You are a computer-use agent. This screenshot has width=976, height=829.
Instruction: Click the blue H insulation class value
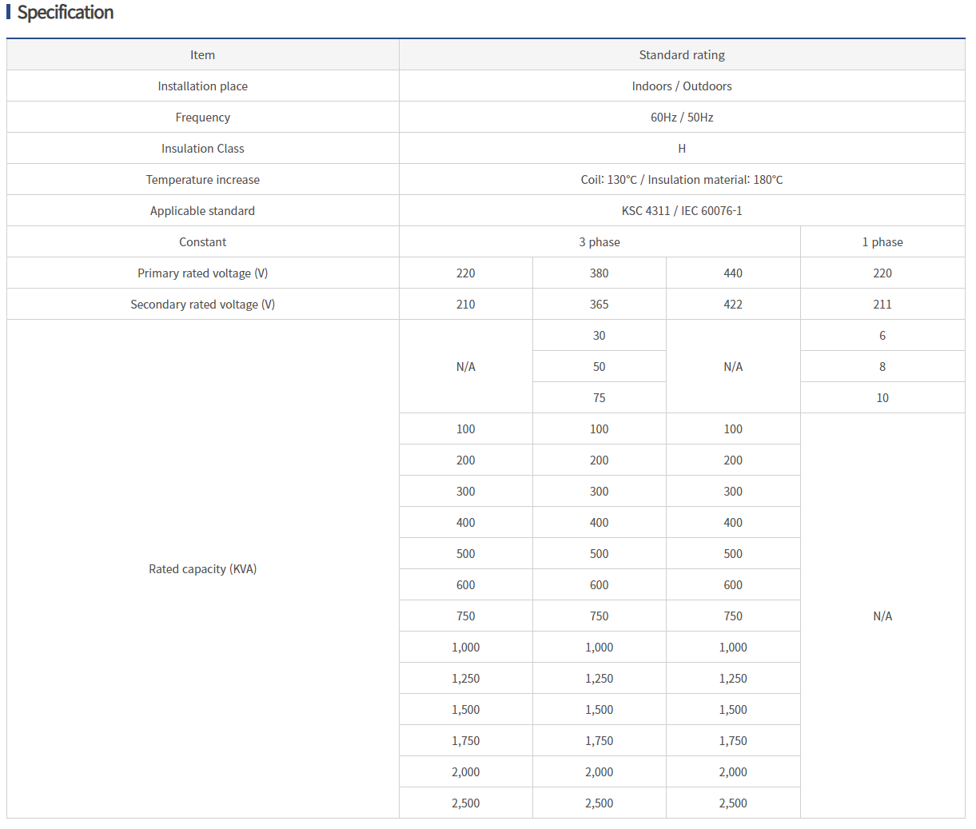(x=681, y=149)
